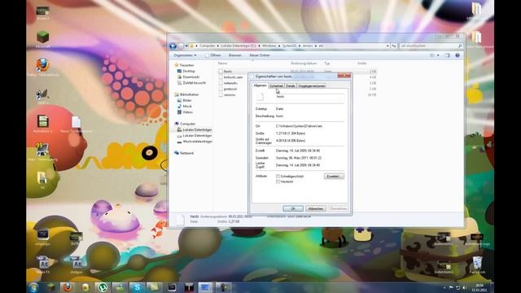The height and width of the screenshot is (293, 521).
Task: Click the volume icon in system tray
Action: pos(465,287)
